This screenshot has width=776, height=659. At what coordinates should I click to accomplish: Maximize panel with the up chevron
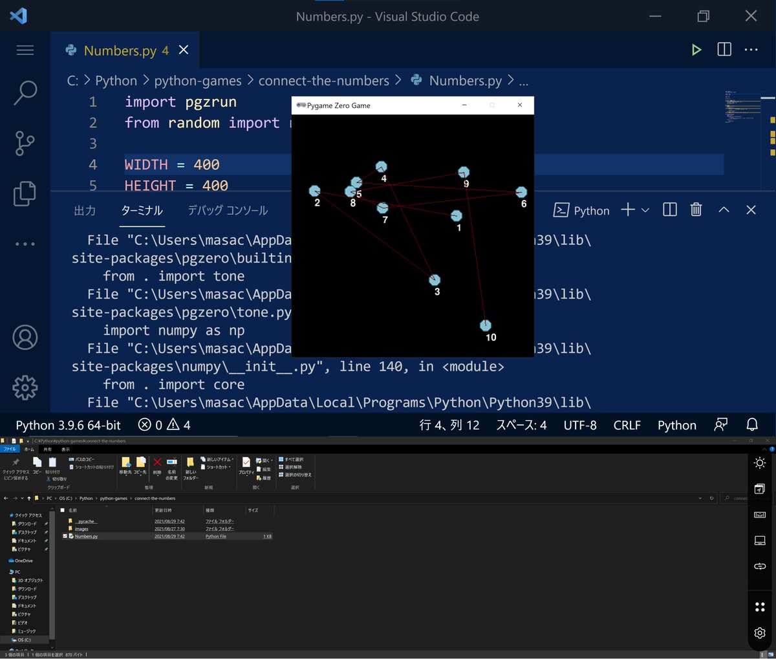[x=724, y=210]
